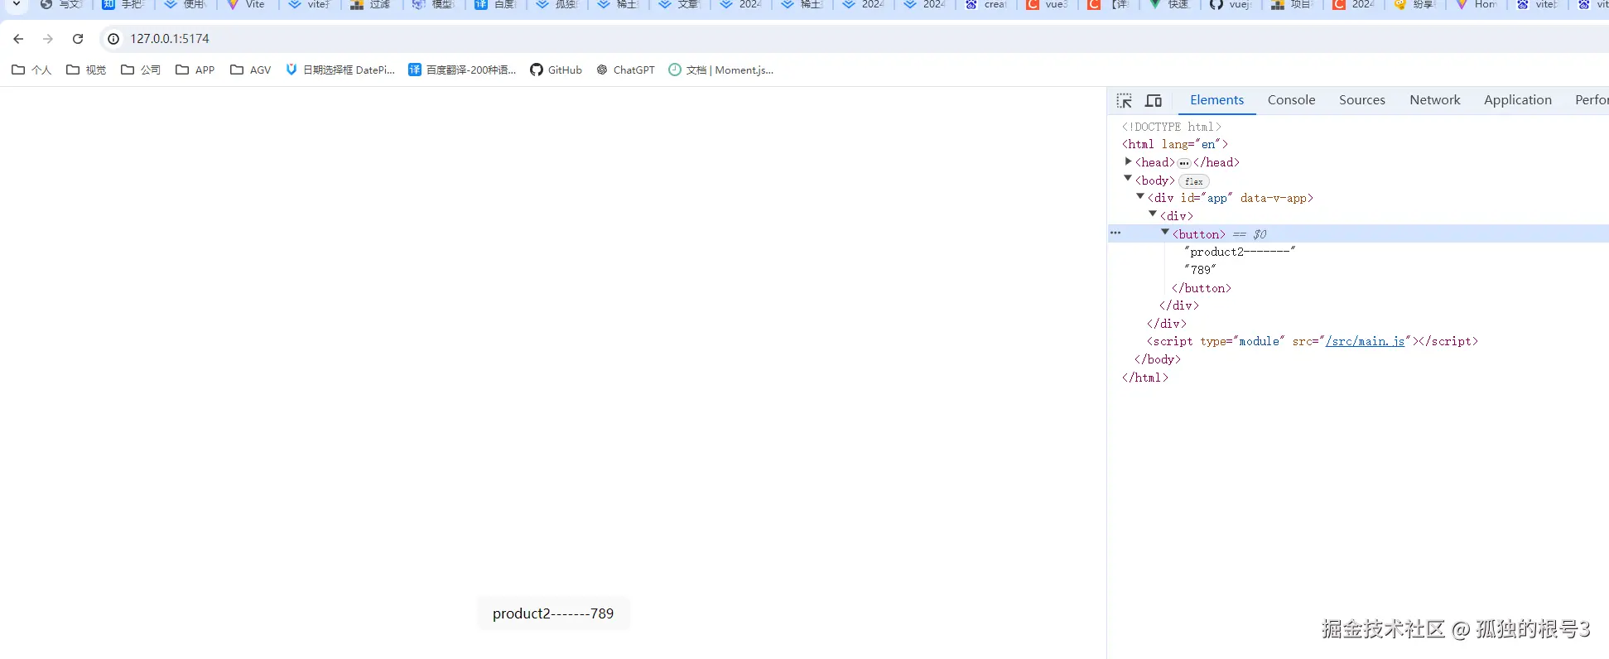Open the tab search chevron
Image resolution: width=1609 pixels, height=659 pixels.
tap(16, 4)
